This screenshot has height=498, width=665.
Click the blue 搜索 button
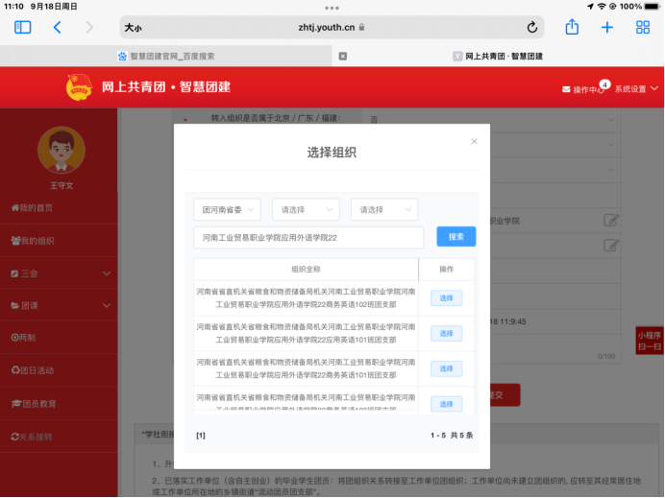point(456,237)
